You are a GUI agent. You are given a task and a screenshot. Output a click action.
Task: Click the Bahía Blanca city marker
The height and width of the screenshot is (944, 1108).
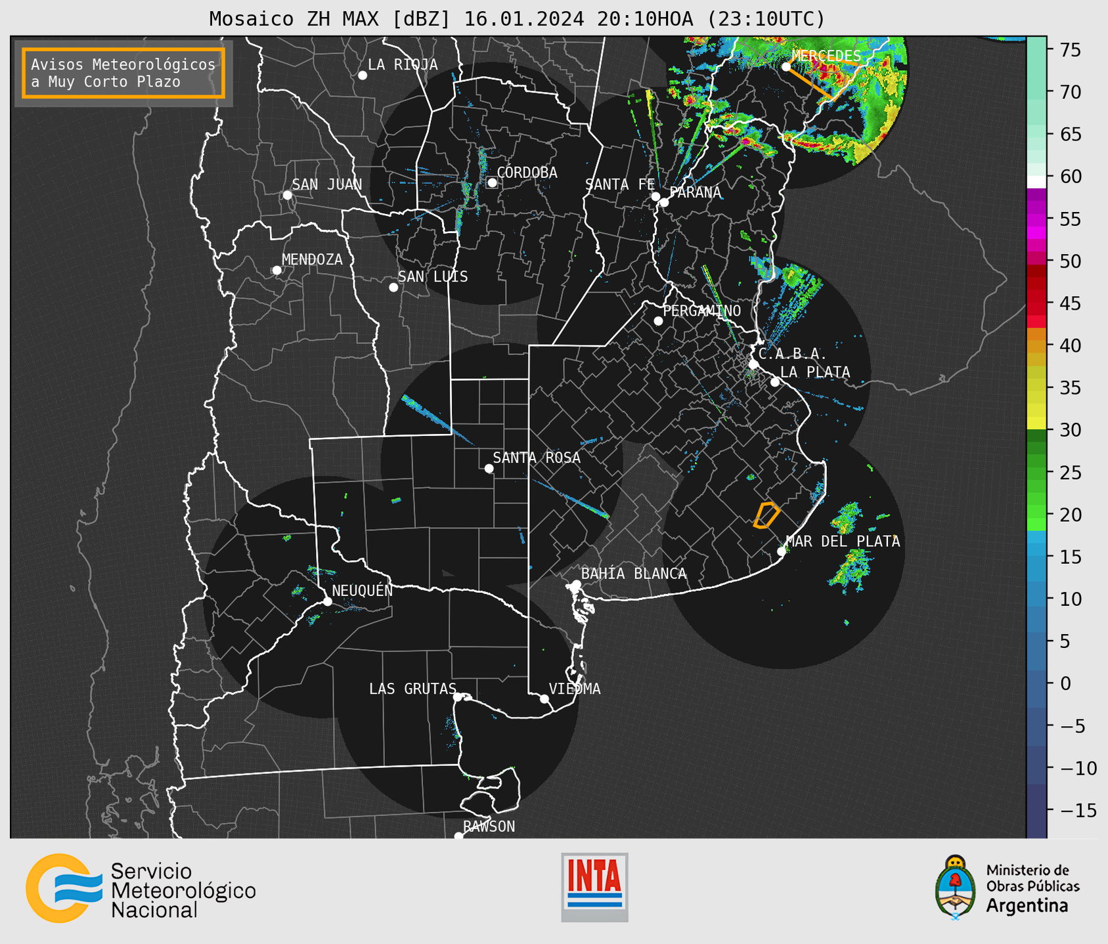[576, 584]
